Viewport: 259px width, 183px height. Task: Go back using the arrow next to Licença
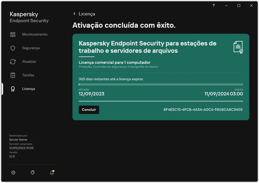(x=74, y=14)
